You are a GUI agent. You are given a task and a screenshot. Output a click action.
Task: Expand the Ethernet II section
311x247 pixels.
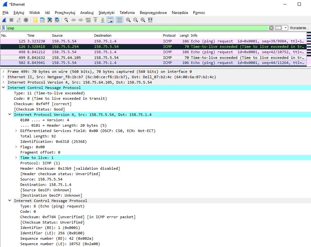3,77
